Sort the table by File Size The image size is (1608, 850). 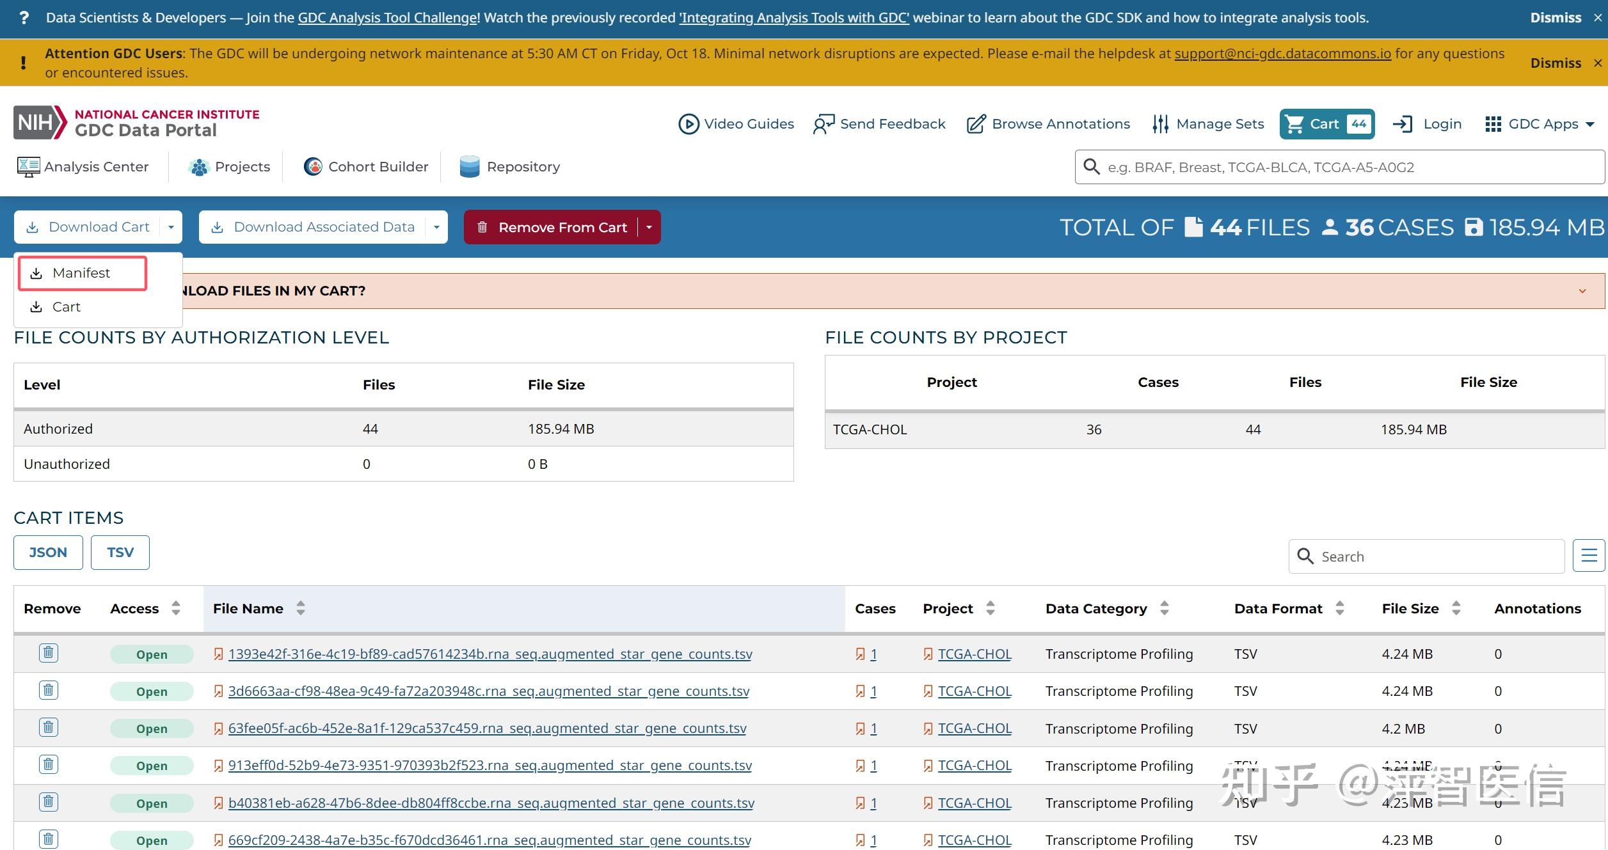click(1456, 608)
